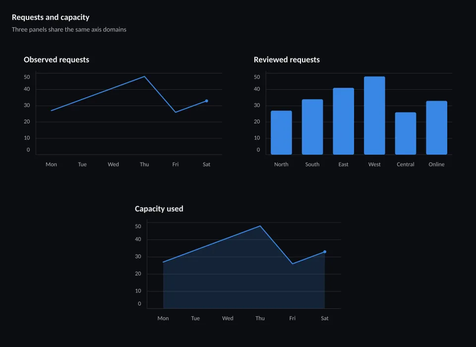Click 'Wed' label under Observed requests
Image resolution: width=476 pixels, height=347 pixels.
(x=113, y=164)
